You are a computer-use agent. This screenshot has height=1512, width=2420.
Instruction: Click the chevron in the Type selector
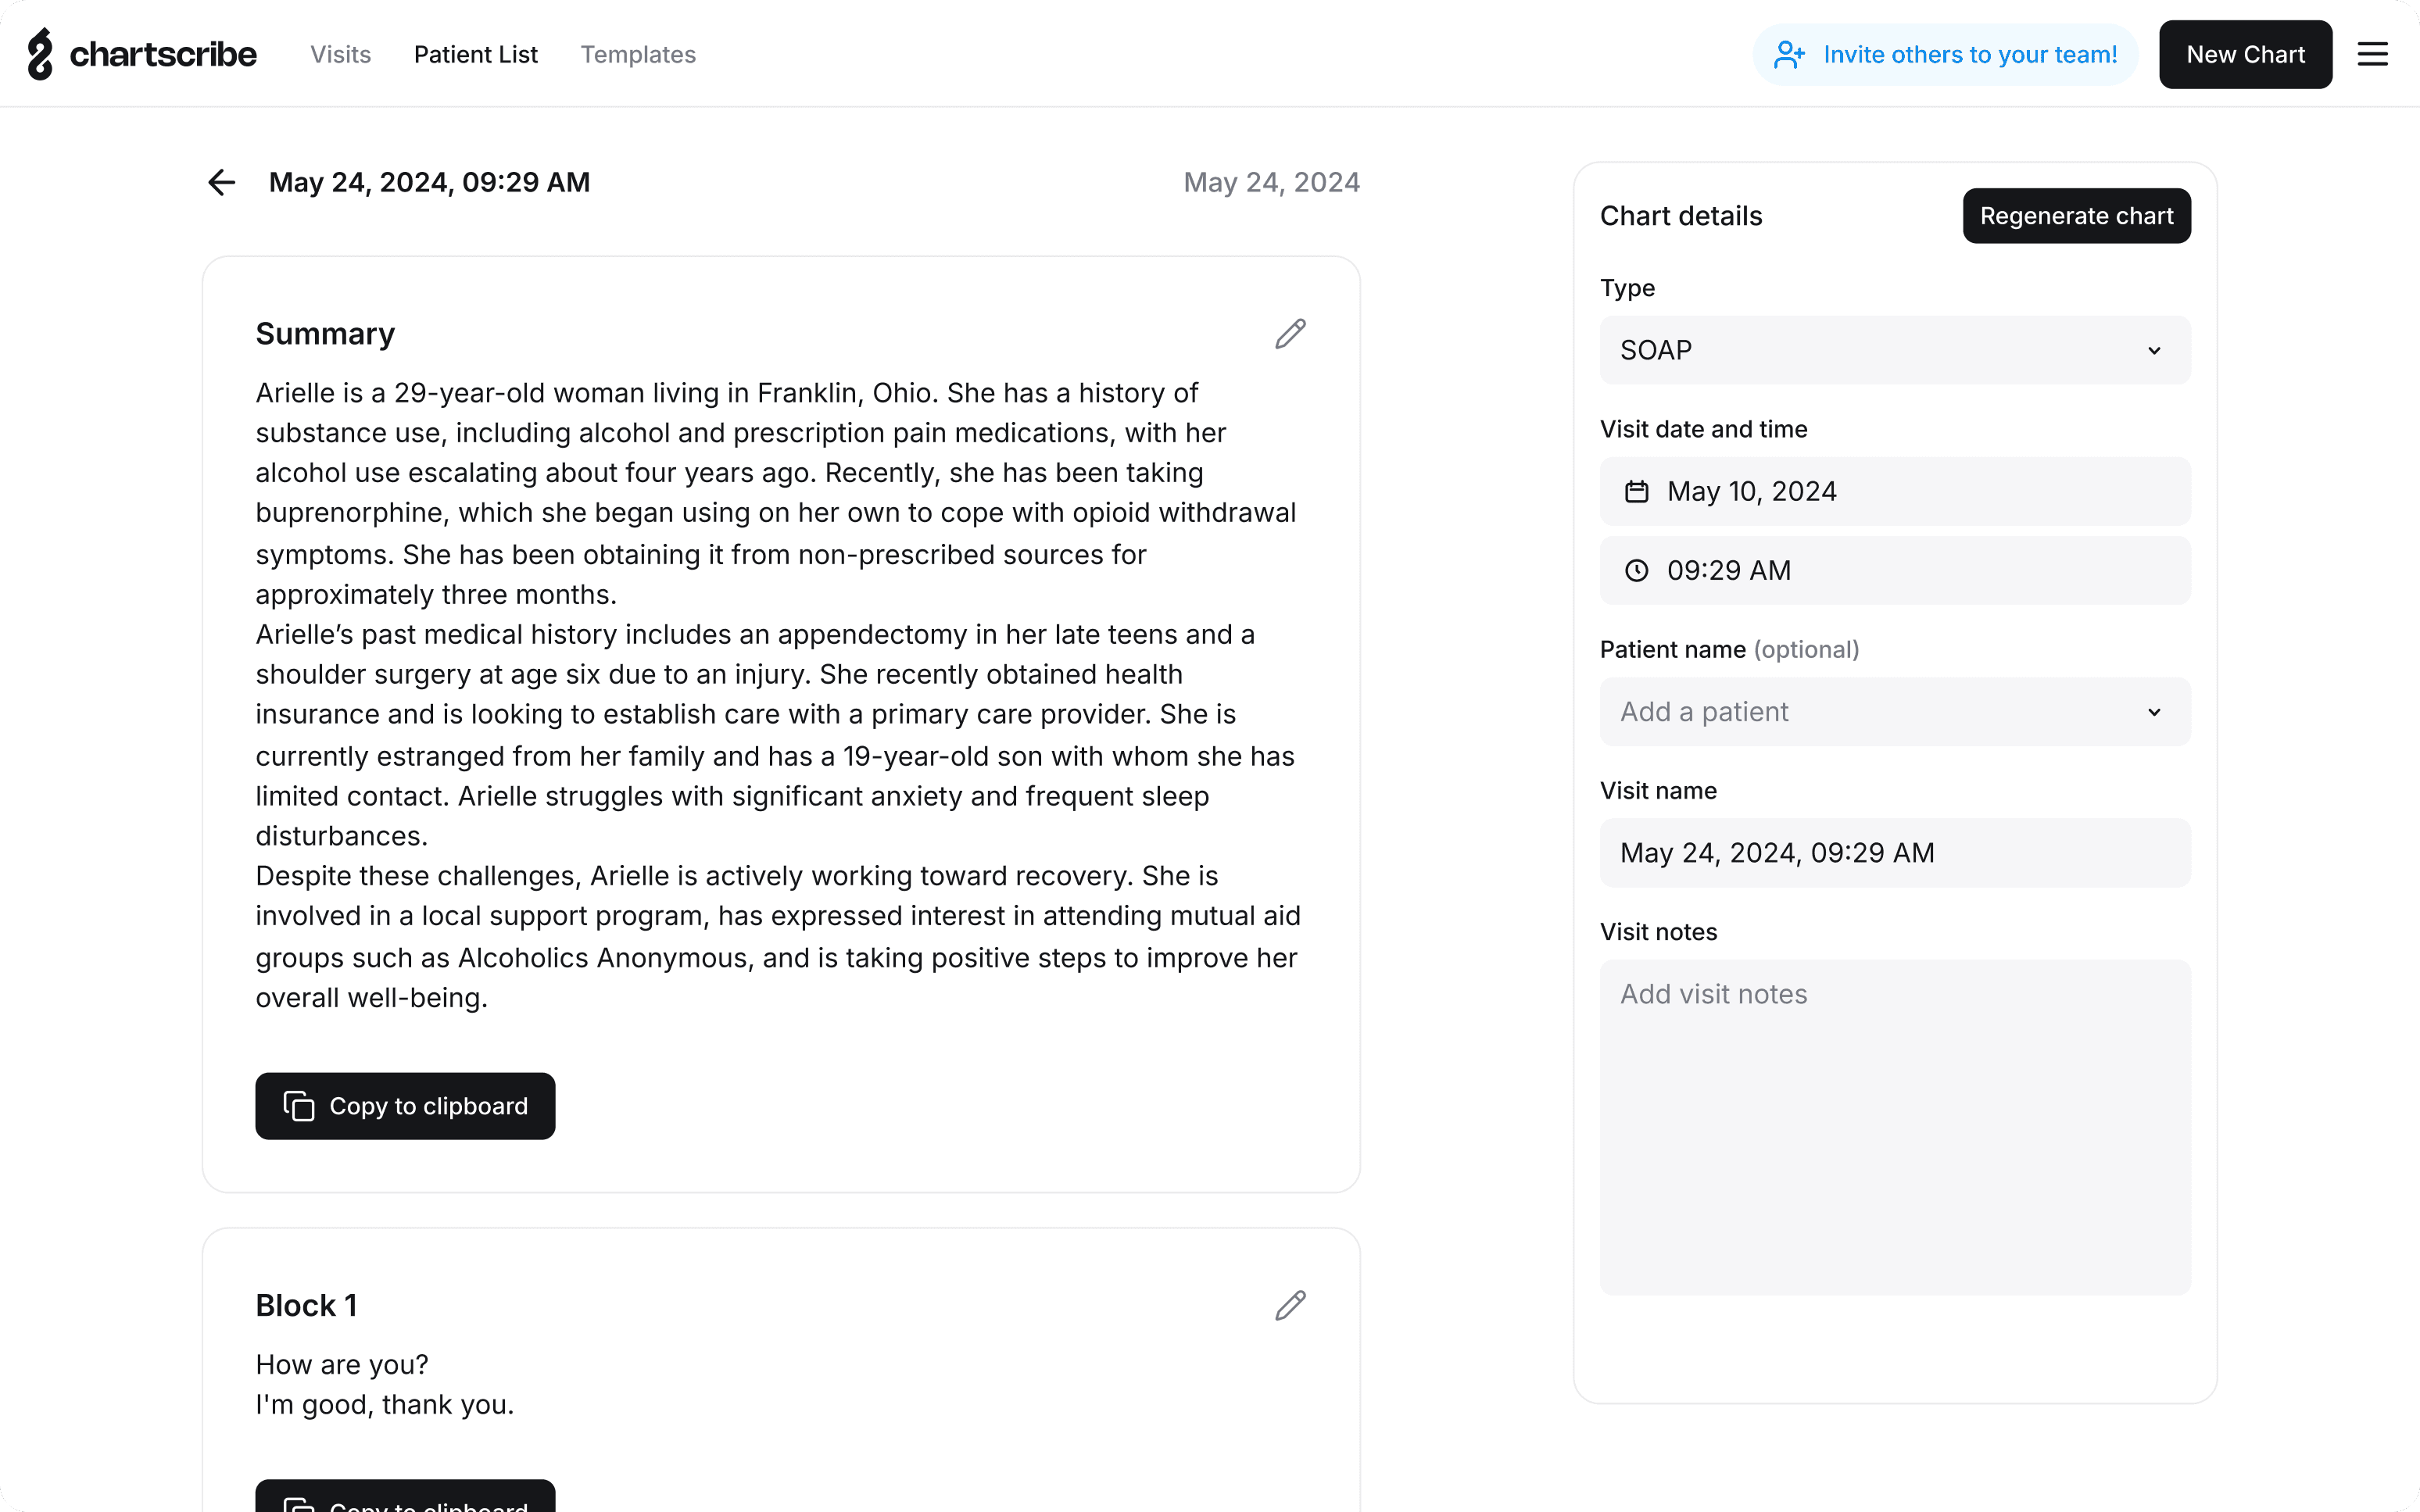(x=2154, y=351)
